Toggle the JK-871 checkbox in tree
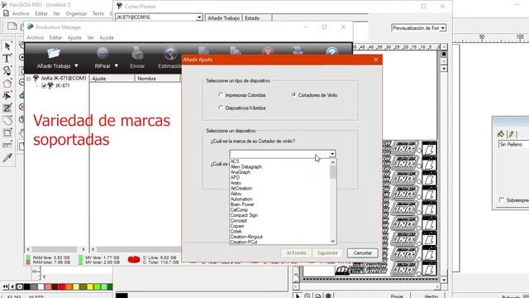 [44, 86]
